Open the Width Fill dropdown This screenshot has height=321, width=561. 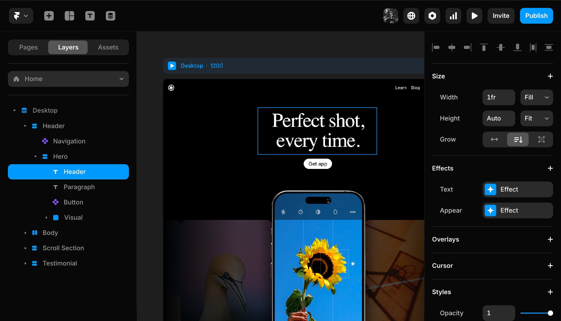coord(536,97)
